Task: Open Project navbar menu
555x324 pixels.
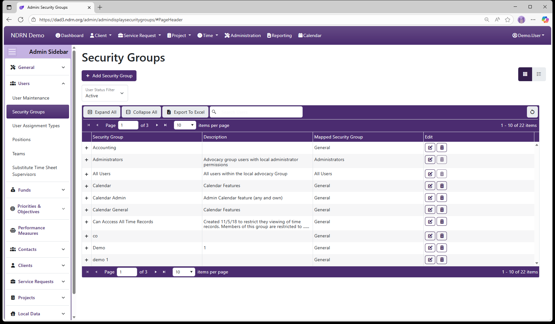Action: (179, 35)
